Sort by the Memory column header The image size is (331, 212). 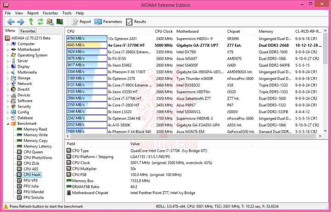(275, 31)
